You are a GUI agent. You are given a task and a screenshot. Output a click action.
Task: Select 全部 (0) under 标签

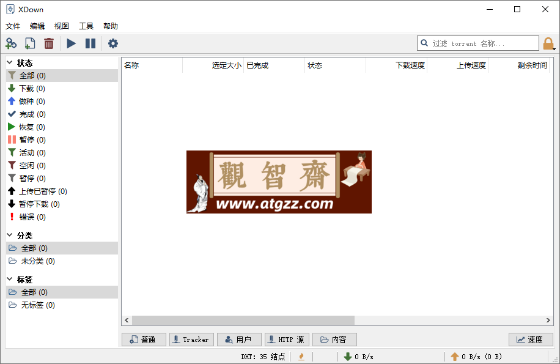pos(62,292)
